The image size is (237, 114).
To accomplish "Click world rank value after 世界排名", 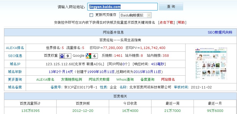I will coord(63,48).
